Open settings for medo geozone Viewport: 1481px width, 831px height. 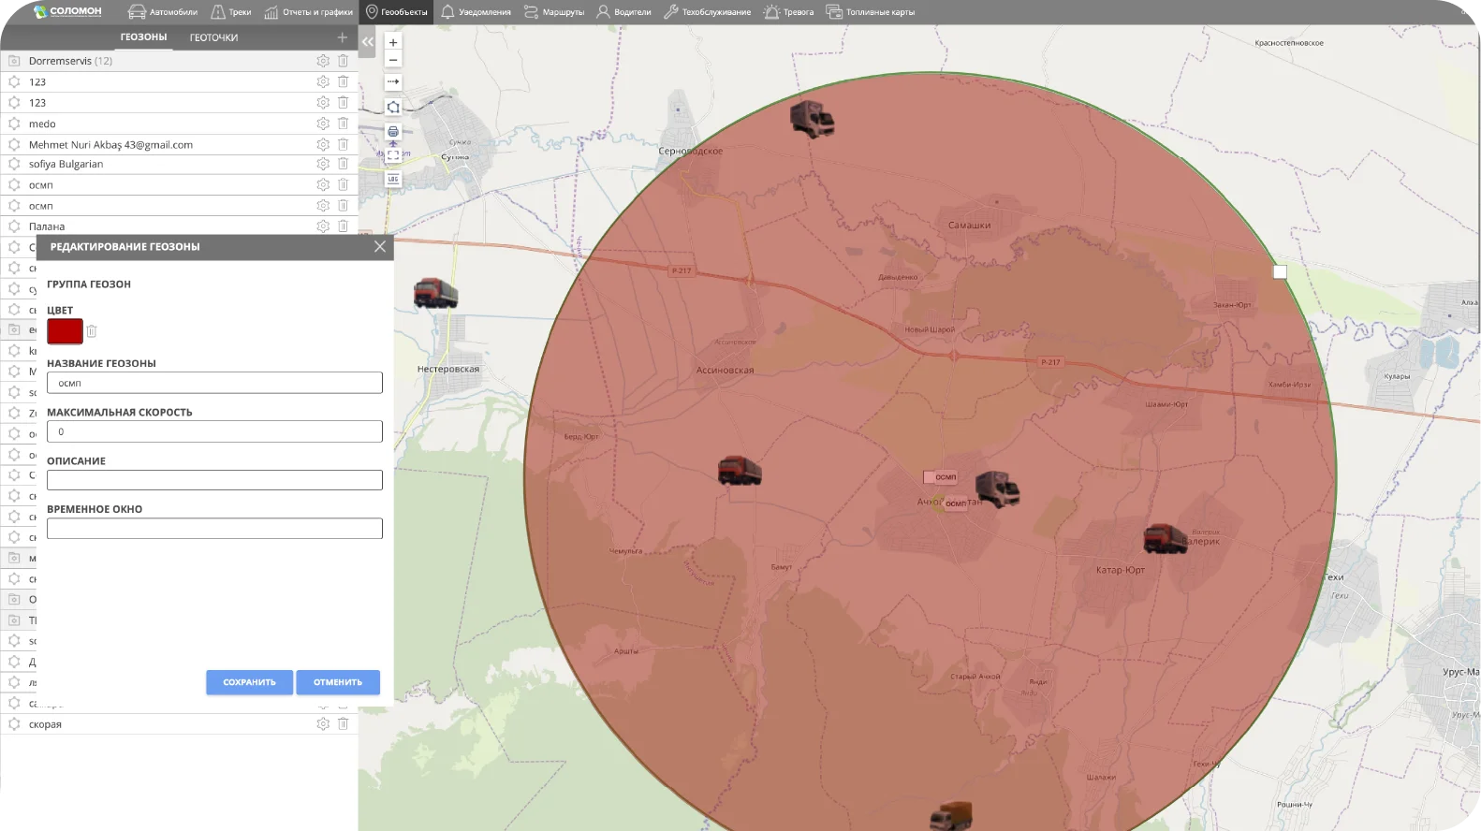[323, 124]
